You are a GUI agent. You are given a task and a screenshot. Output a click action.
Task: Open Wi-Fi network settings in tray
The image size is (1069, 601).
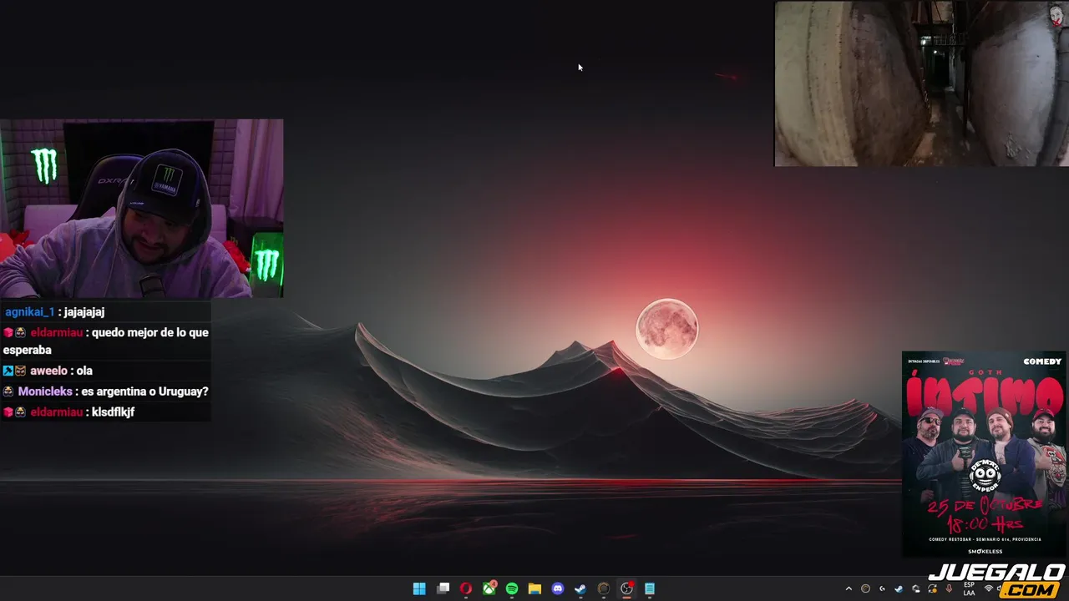[x=989, y=588]
